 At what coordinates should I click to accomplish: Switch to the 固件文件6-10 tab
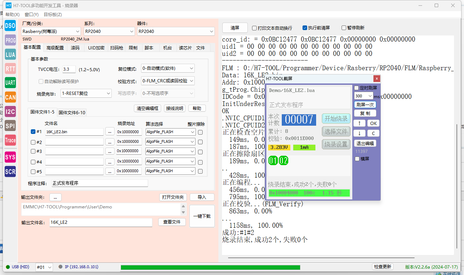(x=72, y=112)
